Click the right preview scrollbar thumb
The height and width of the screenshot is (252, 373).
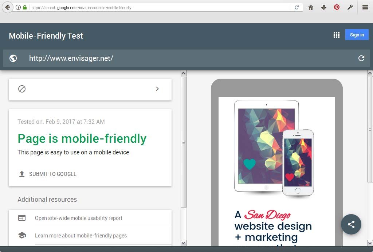[370, 129]
